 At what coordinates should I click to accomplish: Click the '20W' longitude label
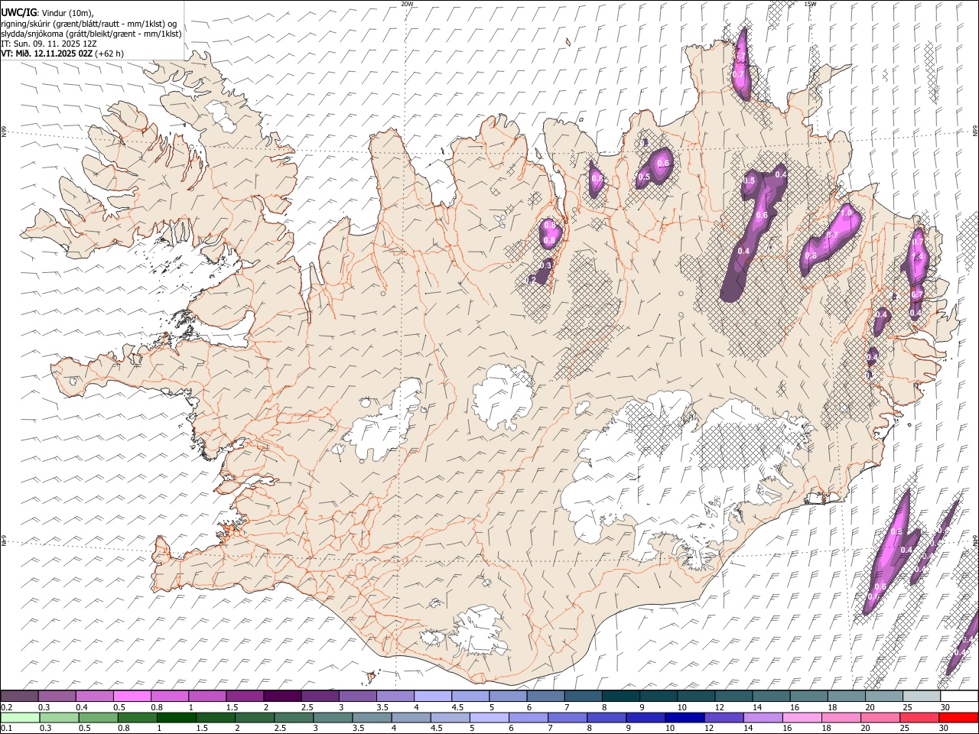click(407, 3)
